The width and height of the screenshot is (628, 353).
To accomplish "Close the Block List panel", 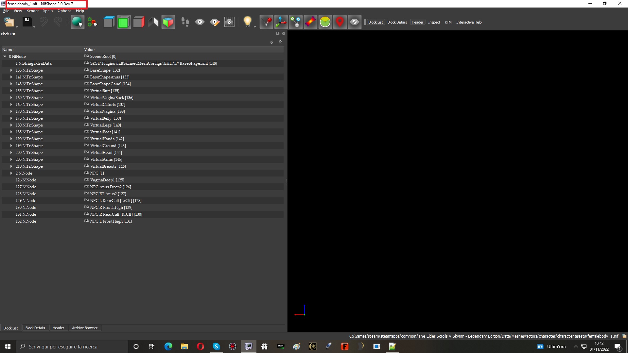I will [x=283, y=34].
